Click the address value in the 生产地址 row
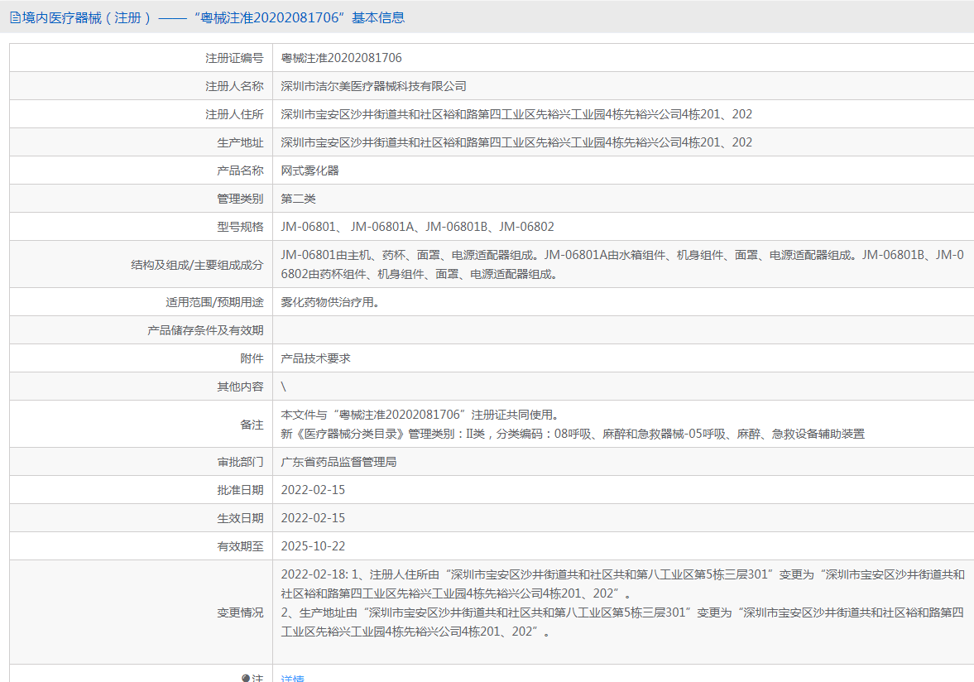The image size is (974, 682). pos(516,142)
